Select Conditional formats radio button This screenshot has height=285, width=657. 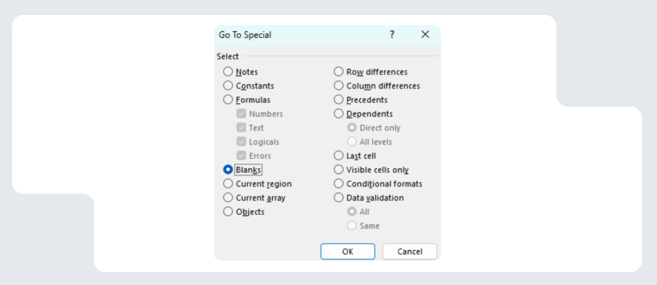click(339, 184)
